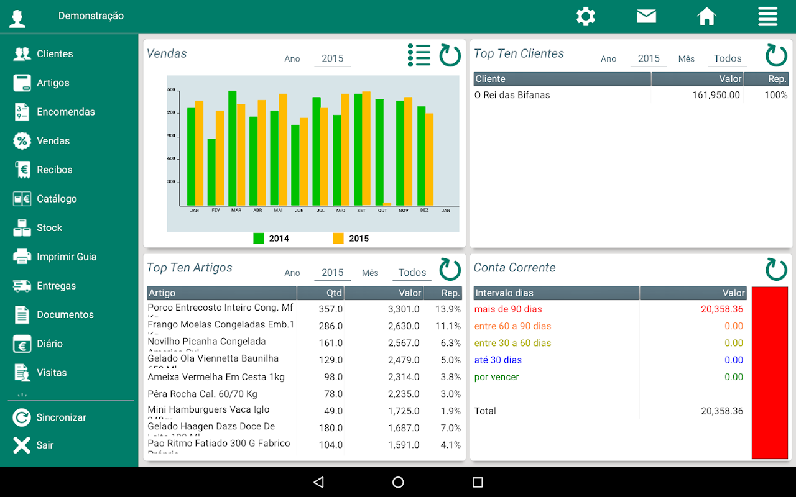The width and height of the screenshot is (796, 497).
Task: Show Vendas chart as list view
Action: pos(419,55)
